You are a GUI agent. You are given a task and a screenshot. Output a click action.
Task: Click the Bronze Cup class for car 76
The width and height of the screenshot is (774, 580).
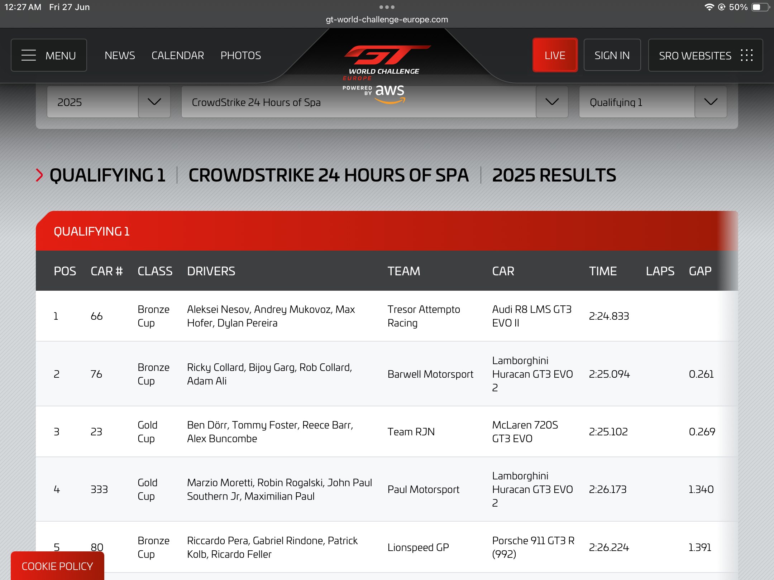coord(153,374)
